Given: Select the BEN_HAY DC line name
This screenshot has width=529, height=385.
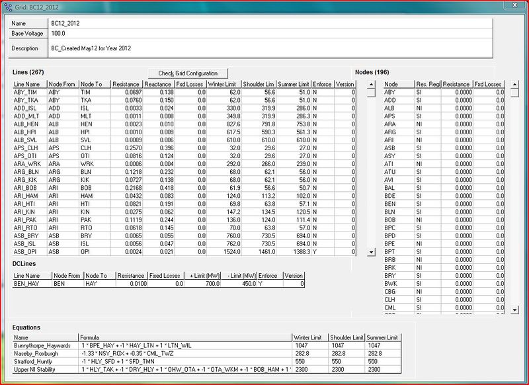Looking at the screenshot, I should pos(32,284).
